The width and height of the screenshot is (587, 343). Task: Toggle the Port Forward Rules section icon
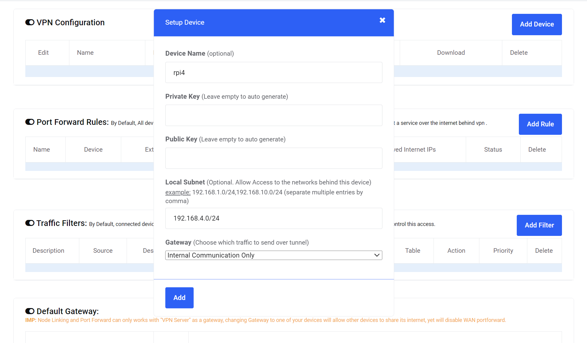tap(30, 122)
